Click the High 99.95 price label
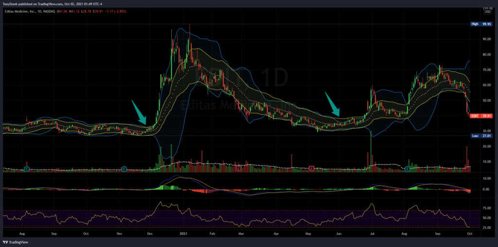Viewport: 498px width, 247px height. (x=481, y=24)
